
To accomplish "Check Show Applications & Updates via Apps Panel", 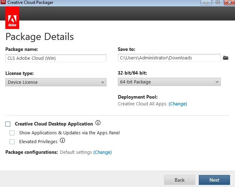I will click(12, 133).
